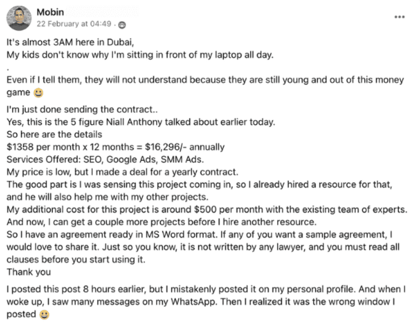The height and width of the screenshot is (325, 420).
Task: Open the three-dot post options menu
Action: click(400, 17)
